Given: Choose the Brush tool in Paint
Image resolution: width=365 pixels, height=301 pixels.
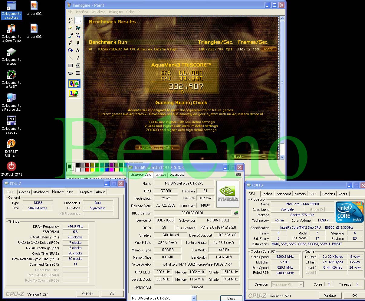Looking at the screenshot, I should pyautogui.click(x=78, y=43).
